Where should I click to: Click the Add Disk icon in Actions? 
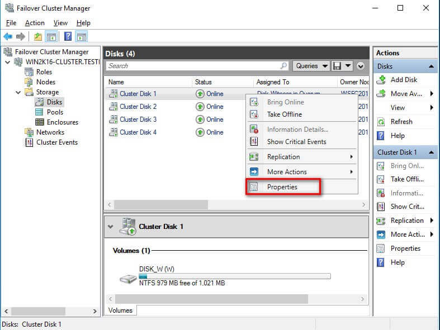point(381,80)
